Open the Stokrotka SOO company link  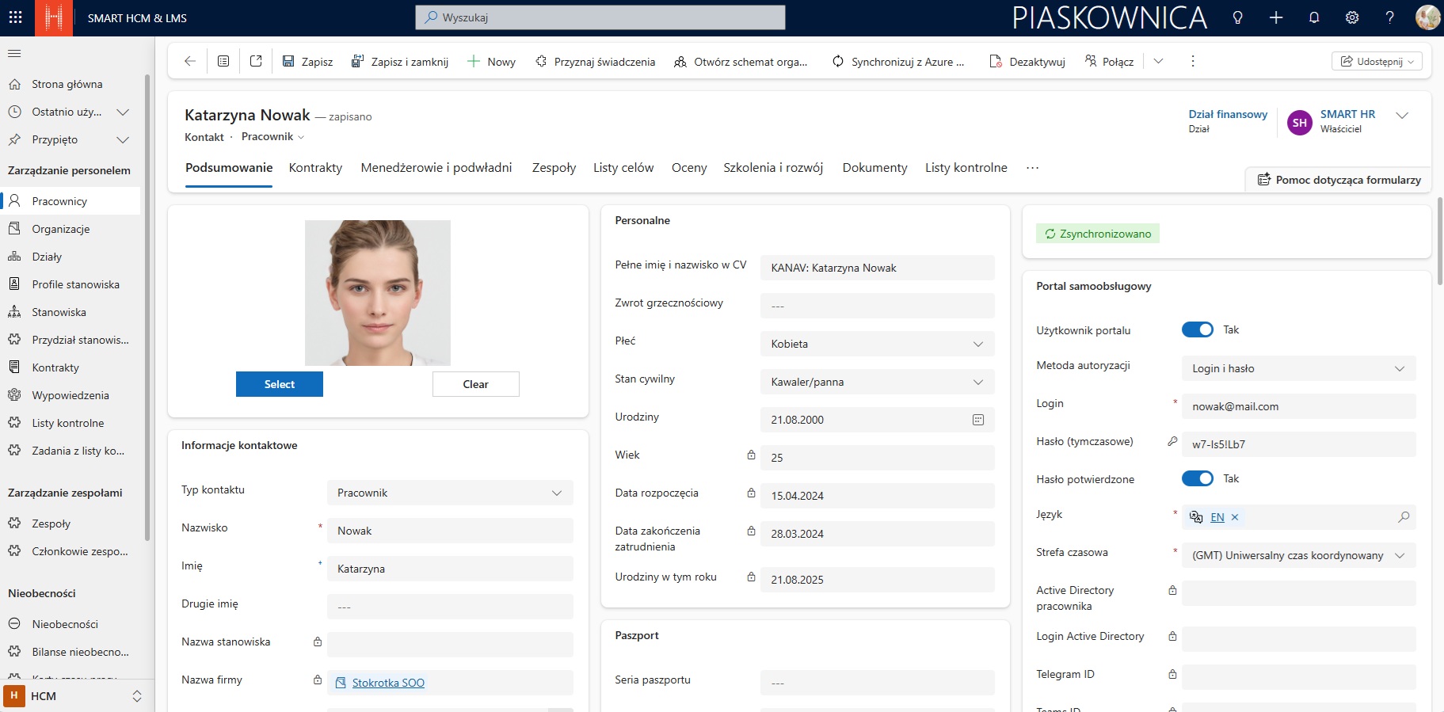[388, 683]
